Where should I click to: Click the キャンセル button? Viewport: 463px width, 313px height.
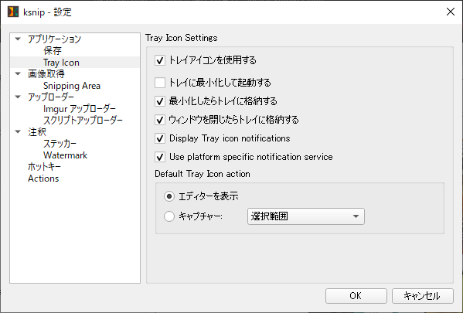(x=423, y=296)
